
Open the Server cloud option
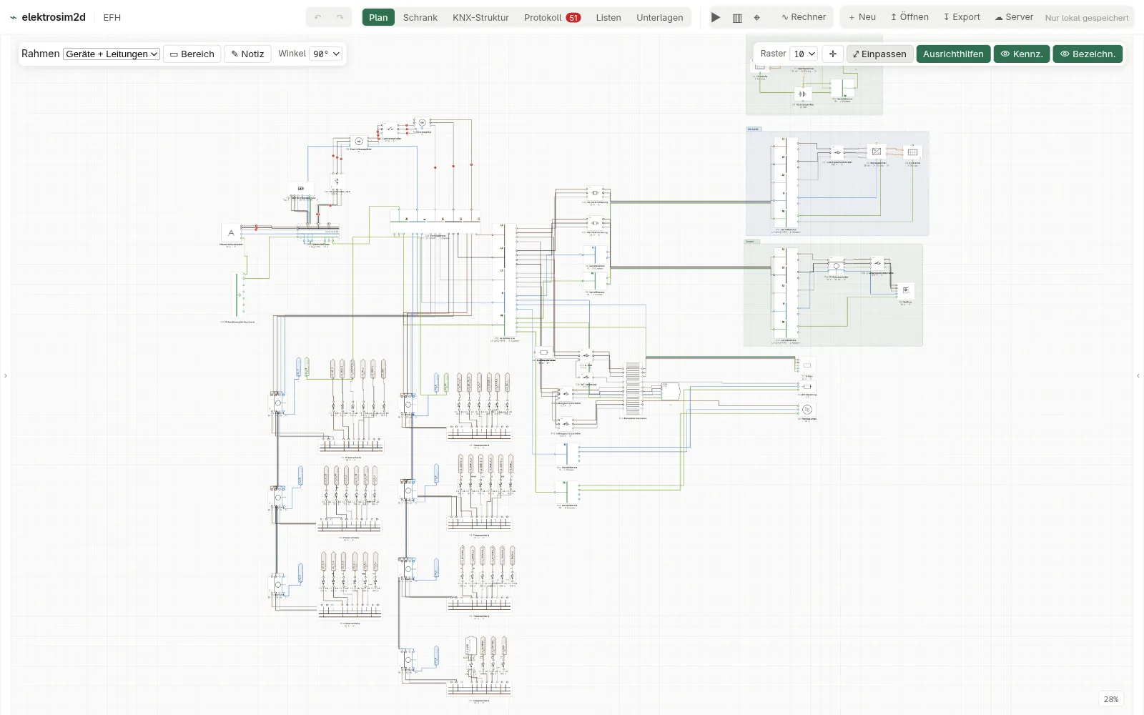[1014, 17]
